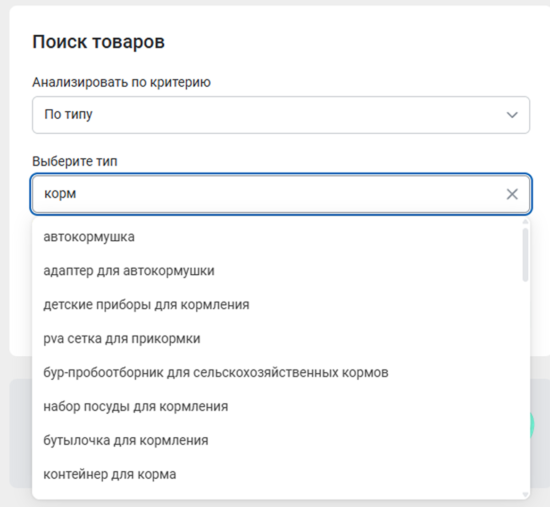Pick 'детские приборы для кормления' from list

146,305
